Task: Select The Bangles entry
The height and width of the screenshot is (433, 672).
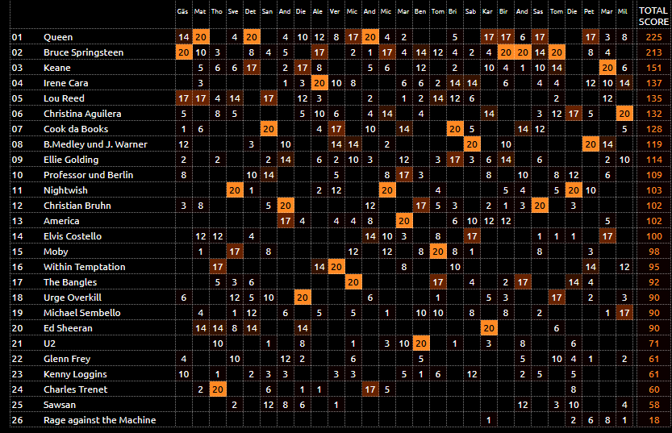Action: click(70, 282)
